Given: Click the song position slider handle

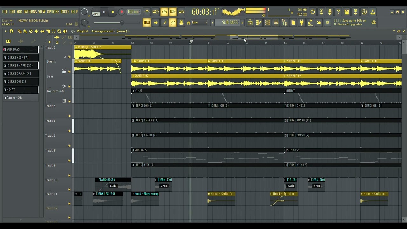Looking at the screenshot, I should point(121,23).
